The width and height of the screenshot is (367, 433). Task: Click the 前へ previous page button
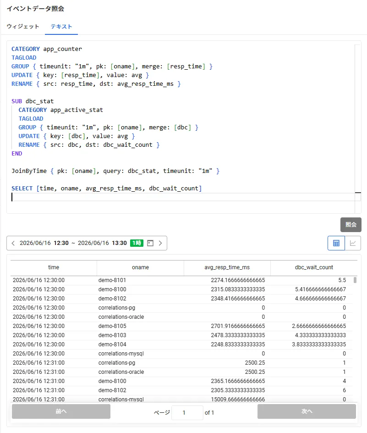(61, 411)
